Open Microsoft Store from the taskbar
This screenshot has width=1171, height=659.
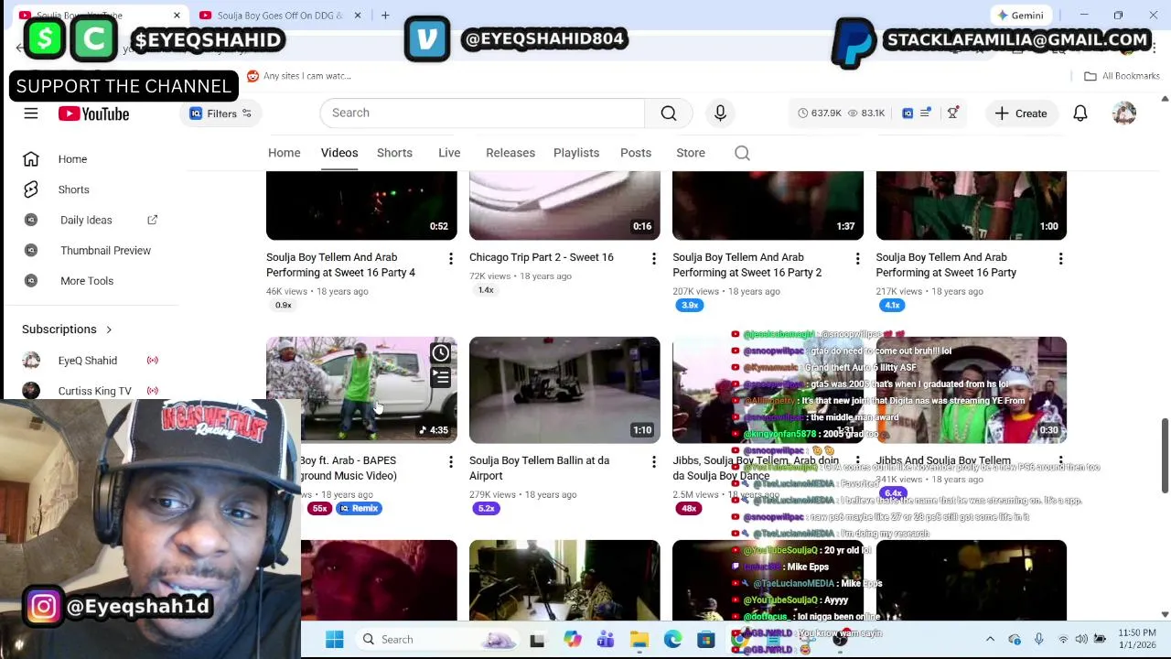[706, 640]
